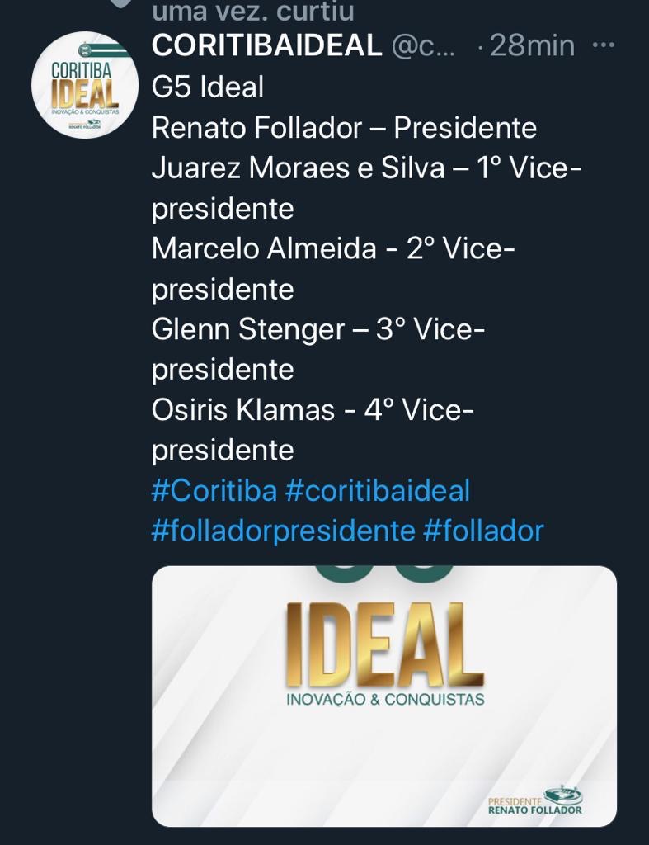Select the #follador hashtag
Image resolution: width=649 pixels, height=845 pixels.
pos(483,531)
